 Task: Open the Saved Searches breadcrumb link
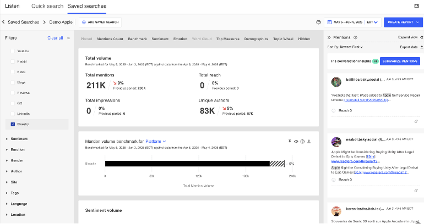pyautogui.click(x=24, y=22)
